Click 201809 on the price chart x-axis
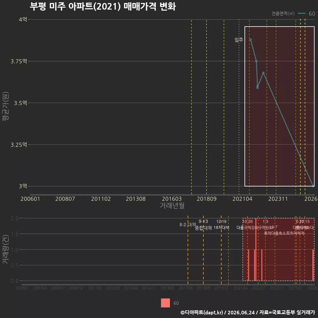 tap(206, 199)
